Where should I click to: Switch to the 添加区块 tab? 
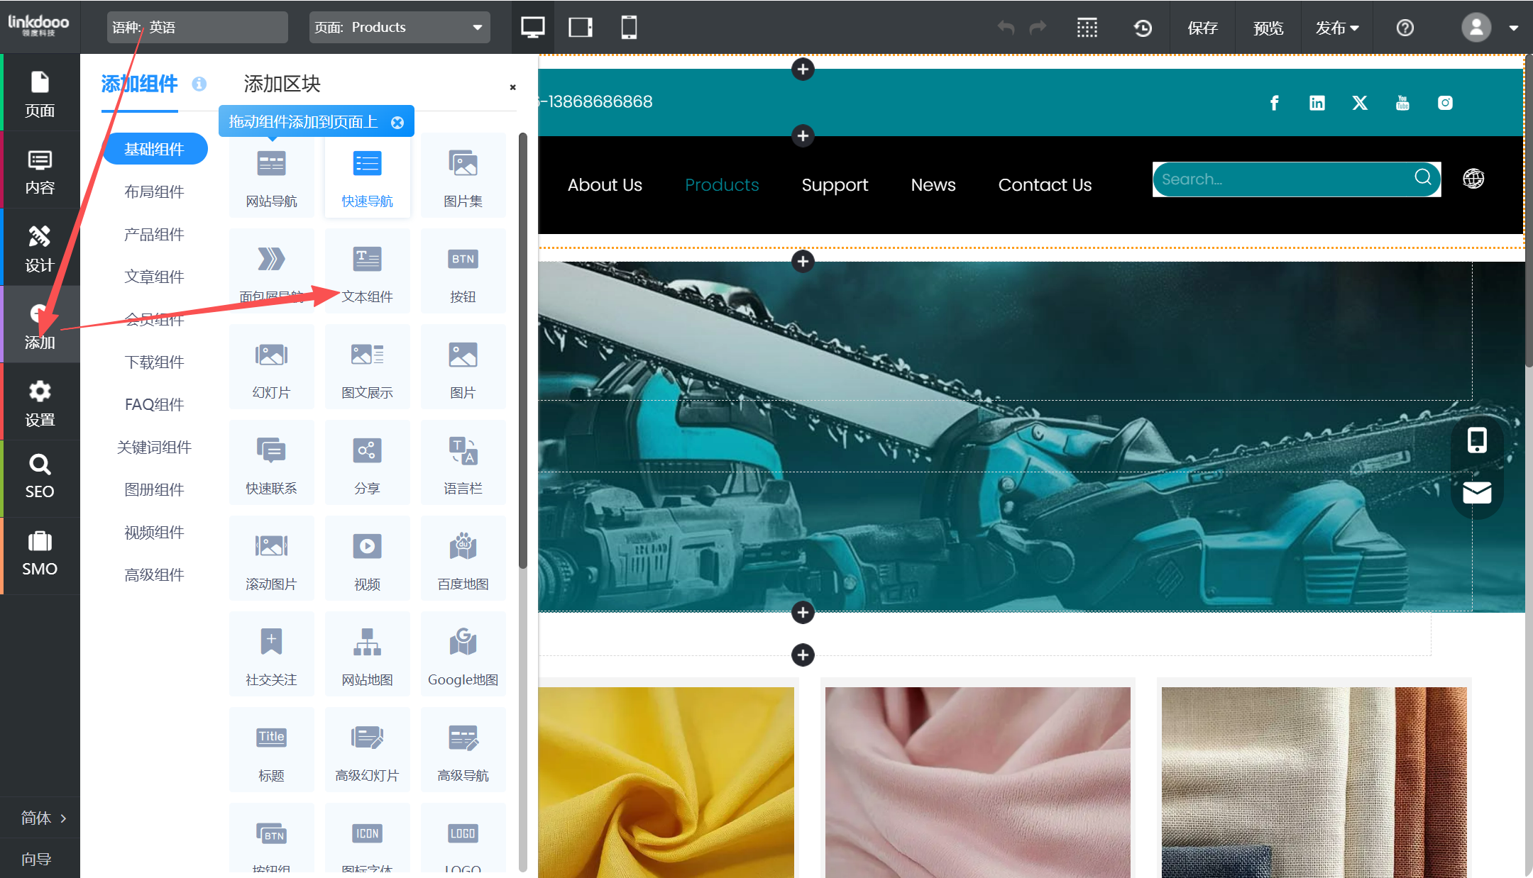[x=282, y=84]
